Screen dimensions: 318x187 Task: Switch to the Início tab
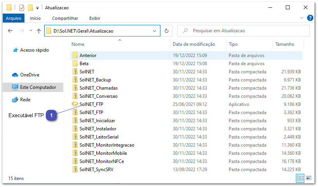pyautogui.click(x=35, y=18)
